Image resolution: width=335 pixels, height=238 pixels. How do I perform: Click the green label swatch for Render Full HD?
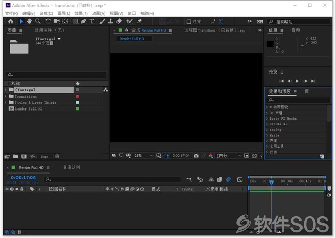click(x=77, y=108)
